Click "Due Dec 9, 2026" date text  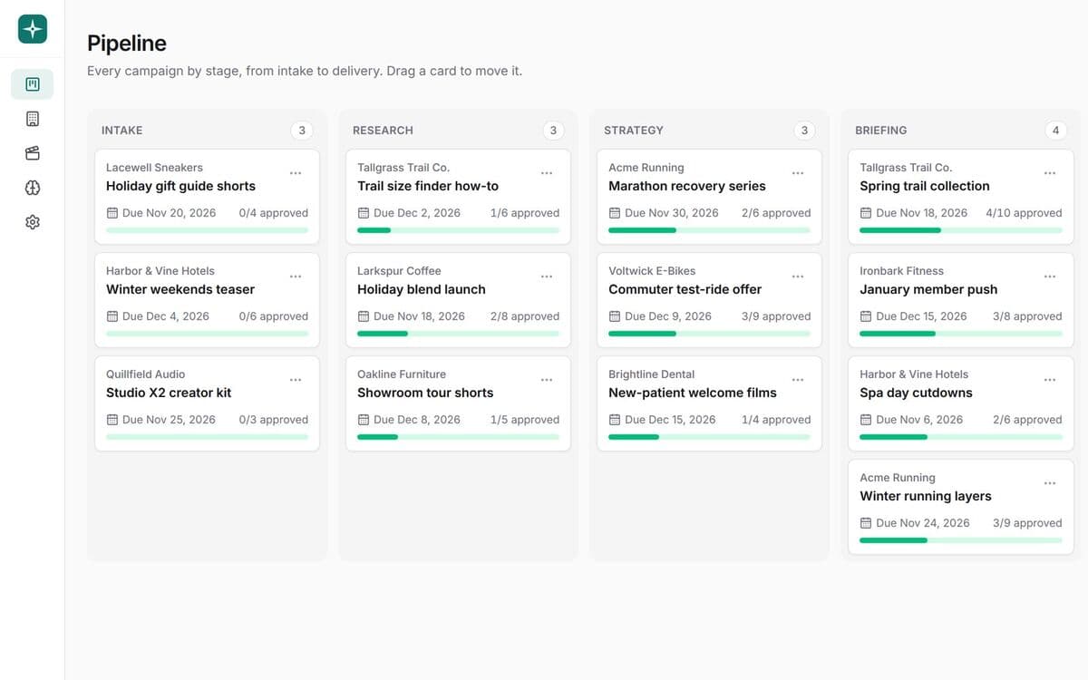tap(668, 316)
